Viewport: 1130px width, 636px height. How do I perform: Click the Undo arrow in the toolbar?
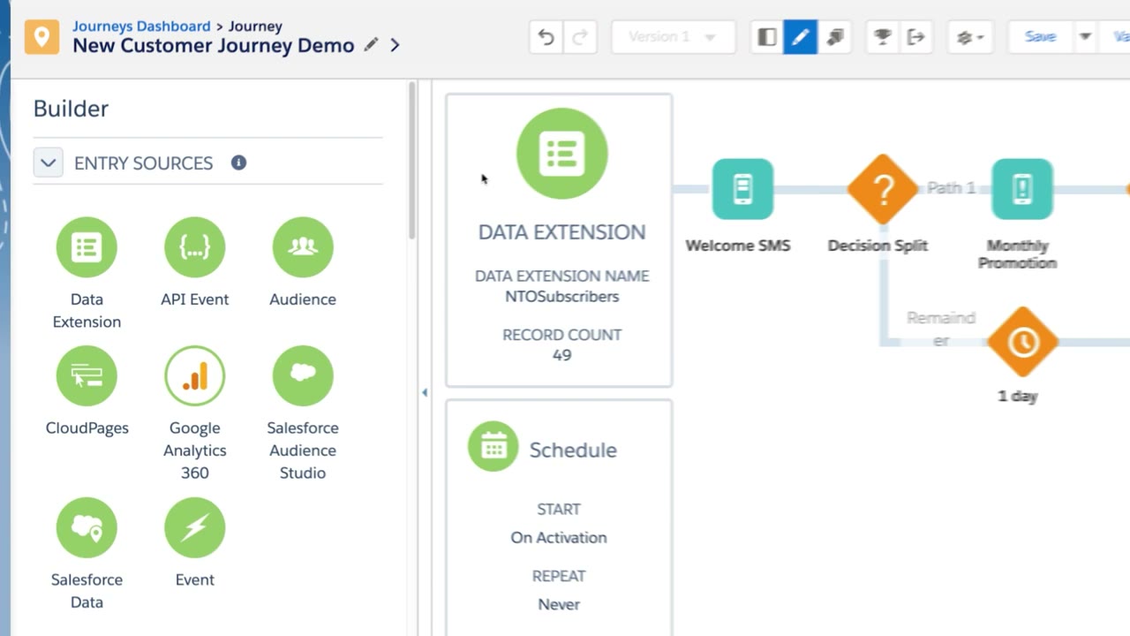546,37
